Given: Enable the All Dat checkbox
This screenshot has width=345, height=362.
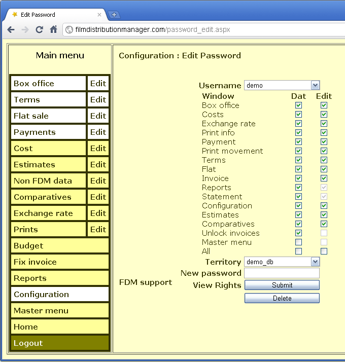Looking at the screenshot, I should (298, 251).
